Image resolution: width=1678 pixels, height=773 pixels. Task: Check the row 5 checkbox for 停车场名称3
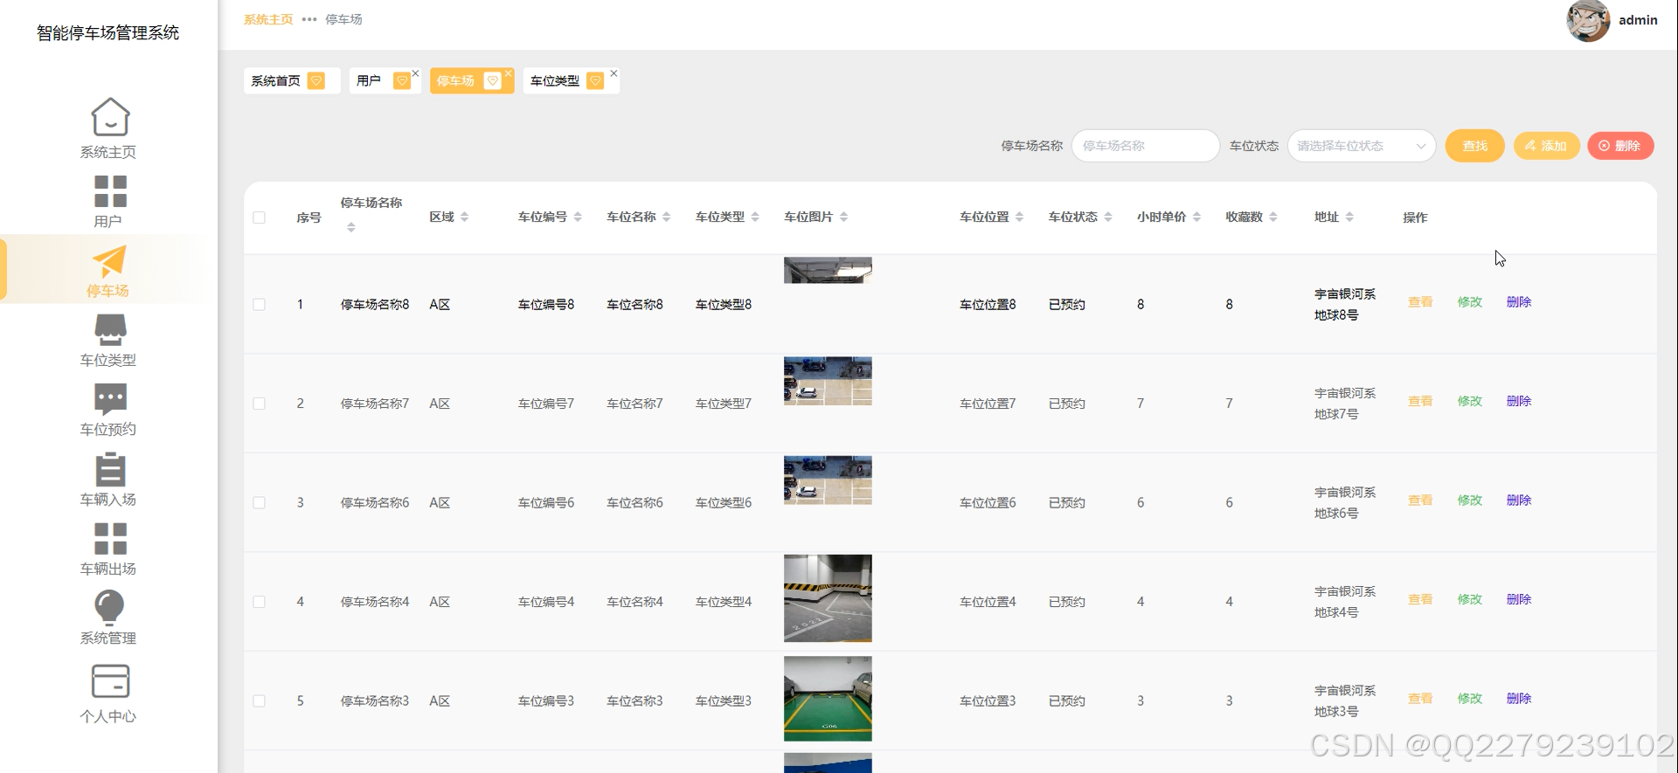tap(259, 701)
